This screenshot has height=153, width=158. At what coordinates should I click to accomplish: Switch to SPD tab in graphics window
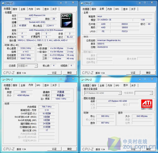(117, 86)
